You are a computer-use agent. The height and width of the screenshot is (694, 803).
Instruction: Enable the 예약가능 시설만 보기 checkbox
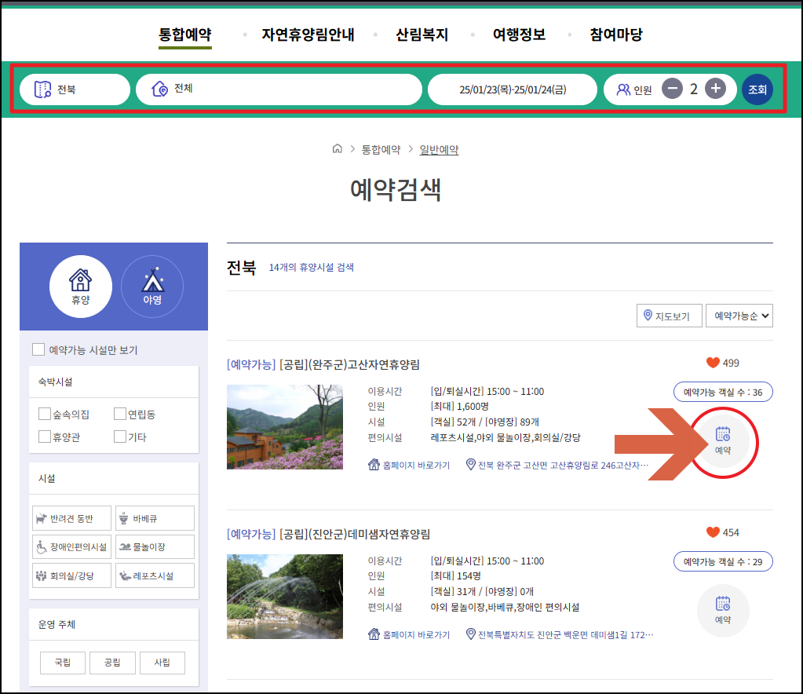[38, 349]
